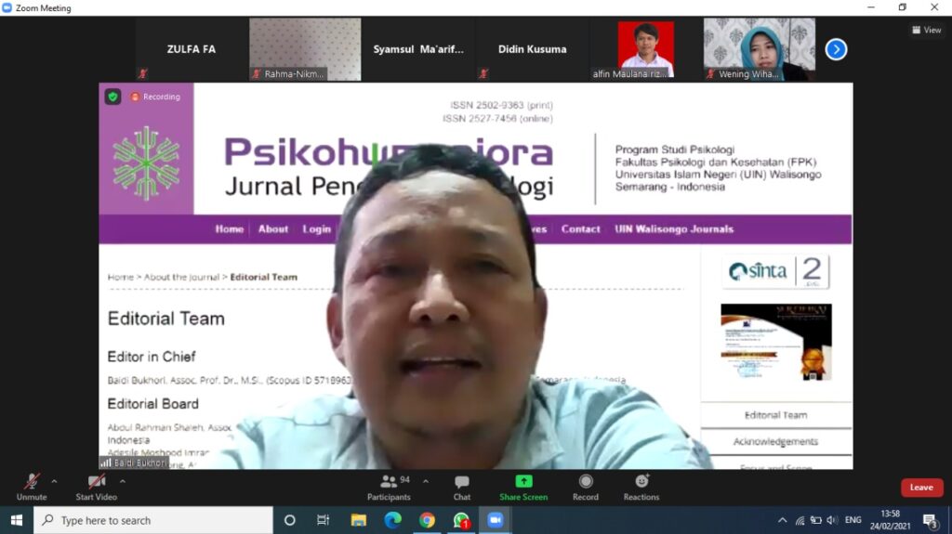Screen dimensions: 952x534
Task: Open WhatsApp from taskbar
Action: [461, 520]
